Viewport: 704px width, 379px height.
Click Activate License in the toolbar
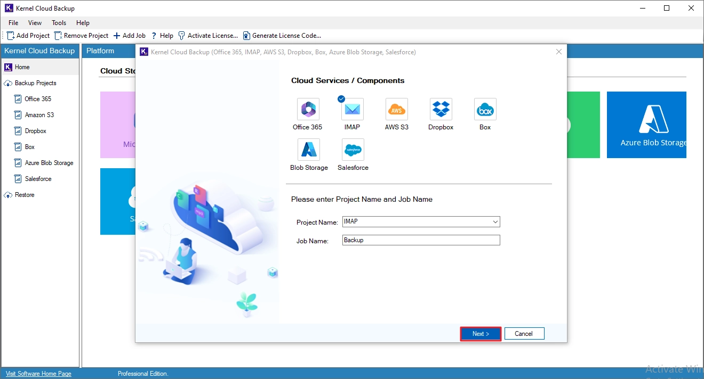[x=208, y=36]
